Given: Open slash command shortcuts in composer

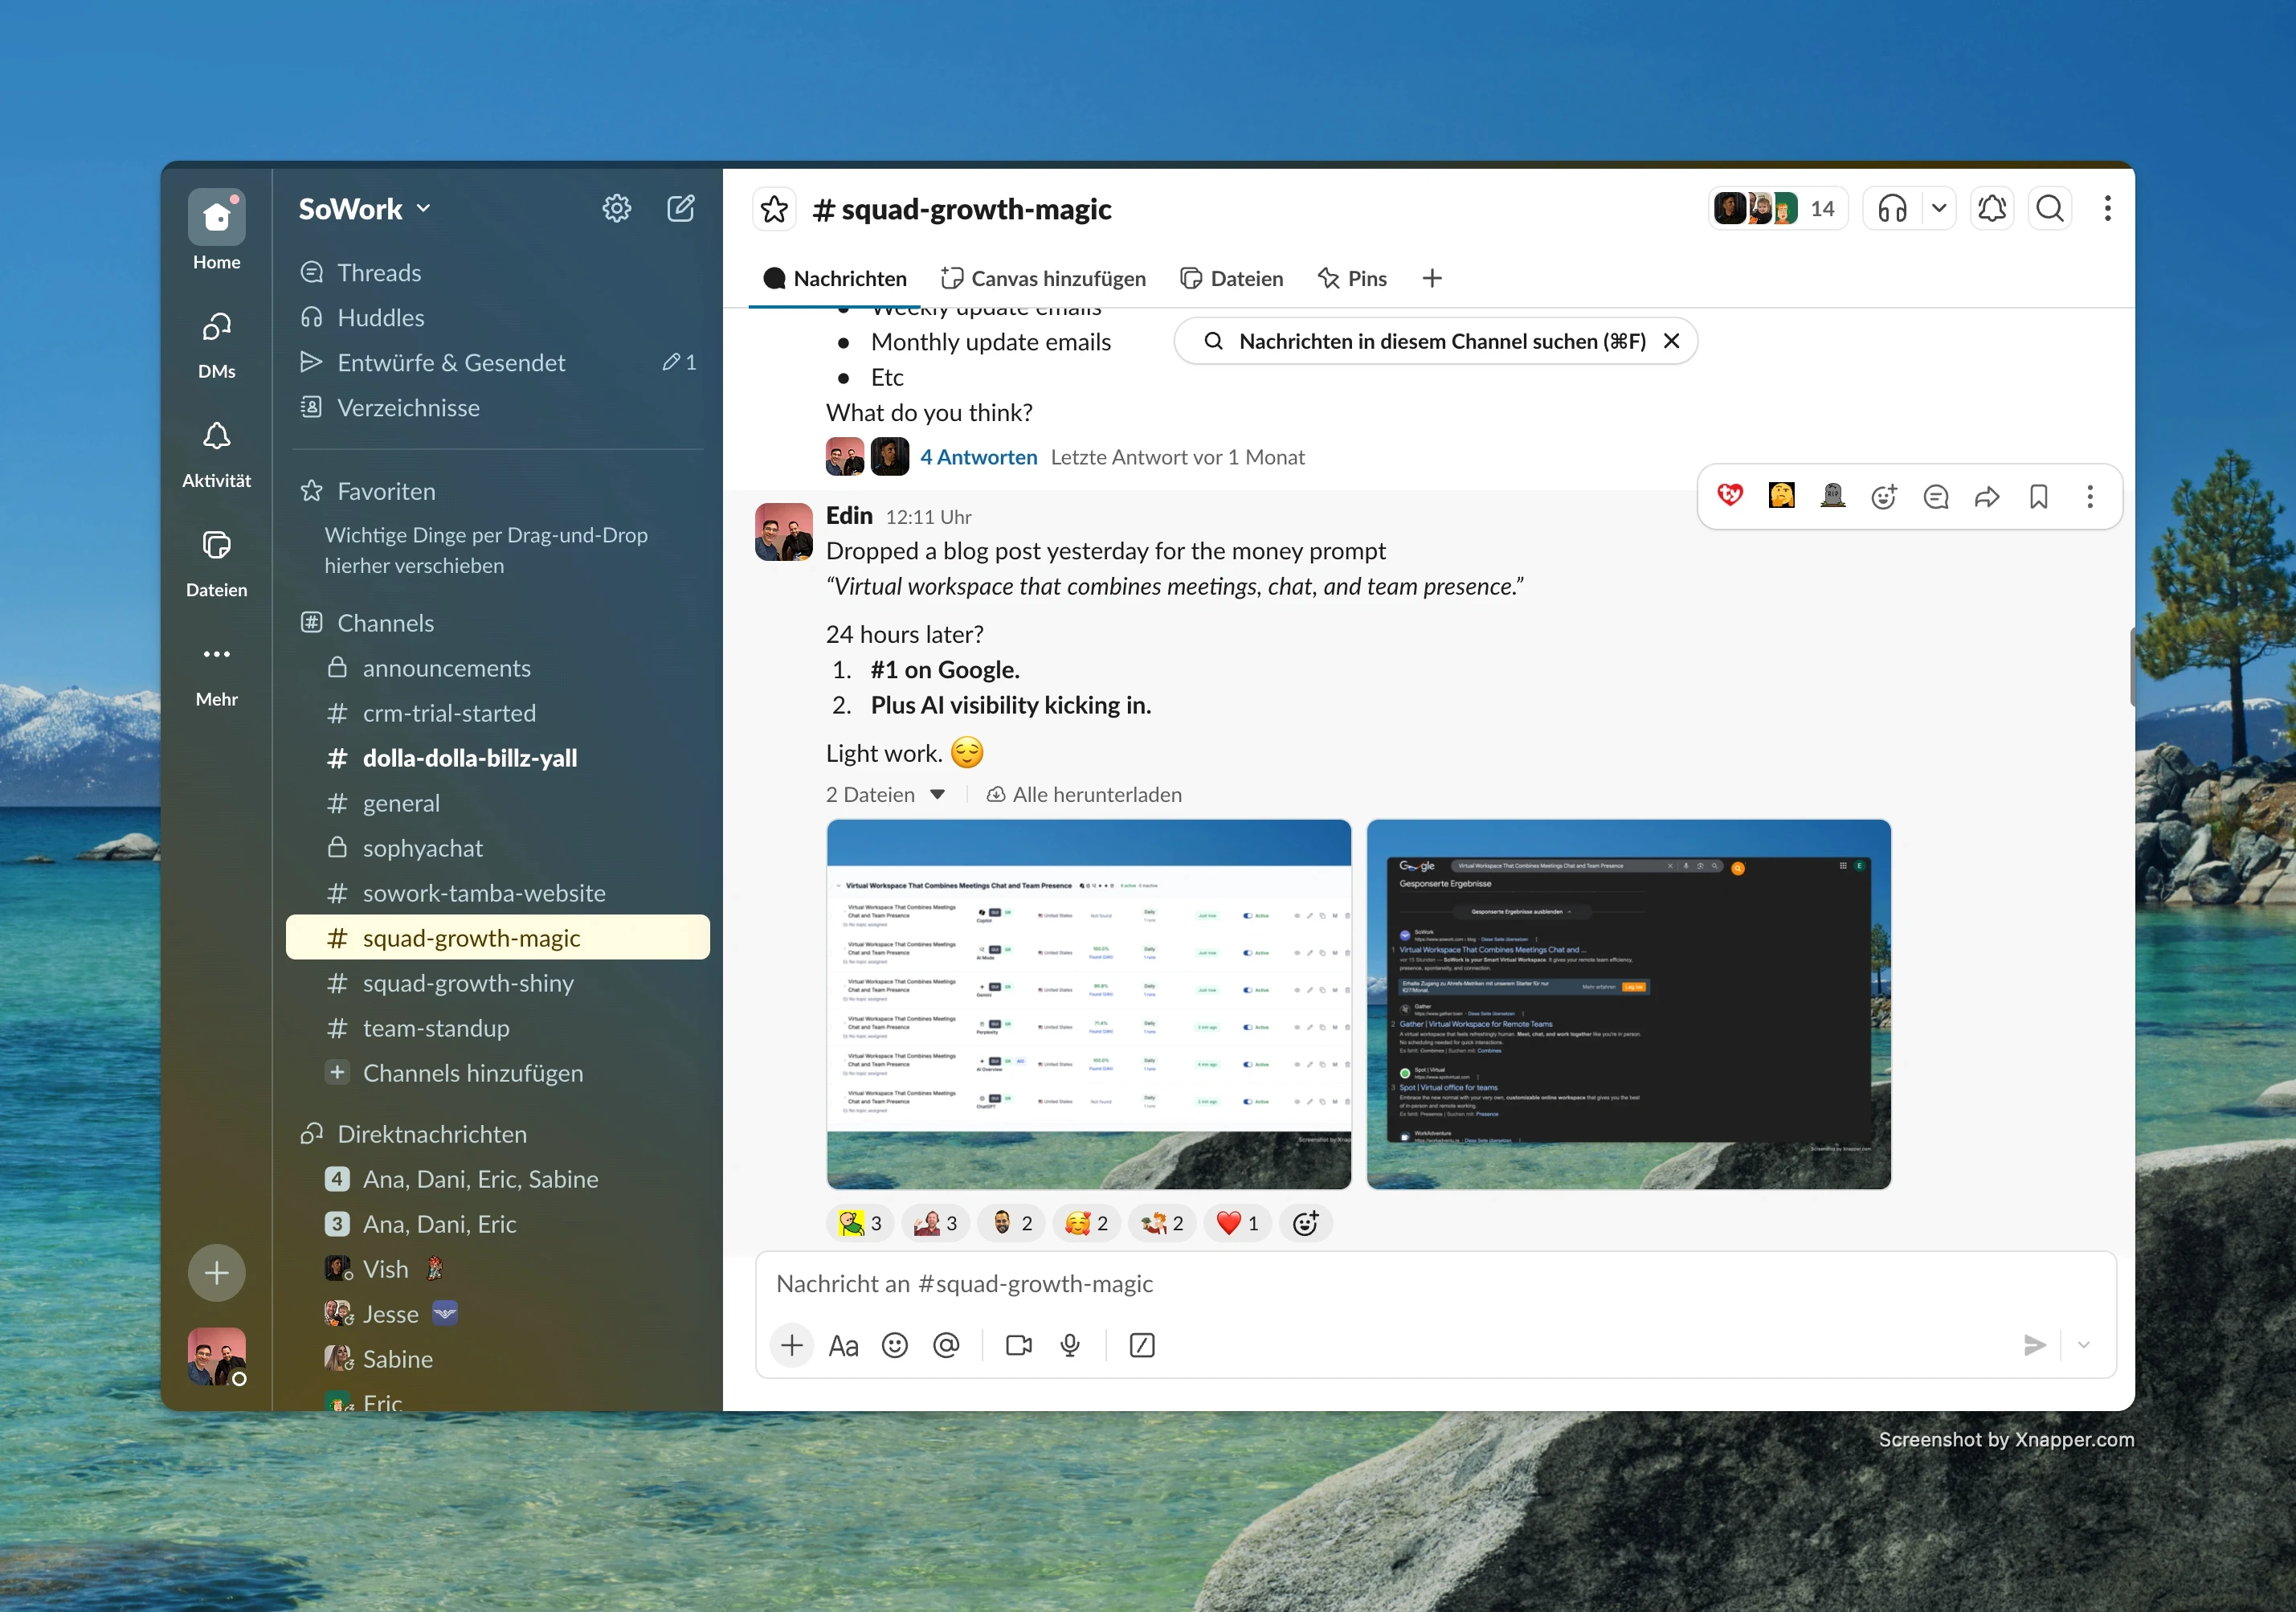Looking at the screenshot, I should 1141,1345.
